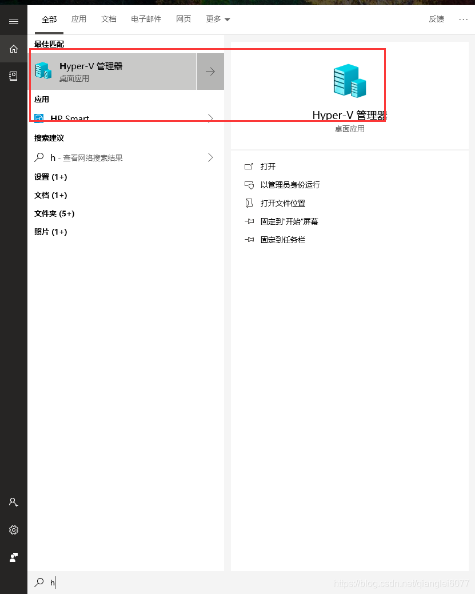Choose 打开 to launch Hyper-V
This screenshot has width=475, height=594.
[268, 167]
